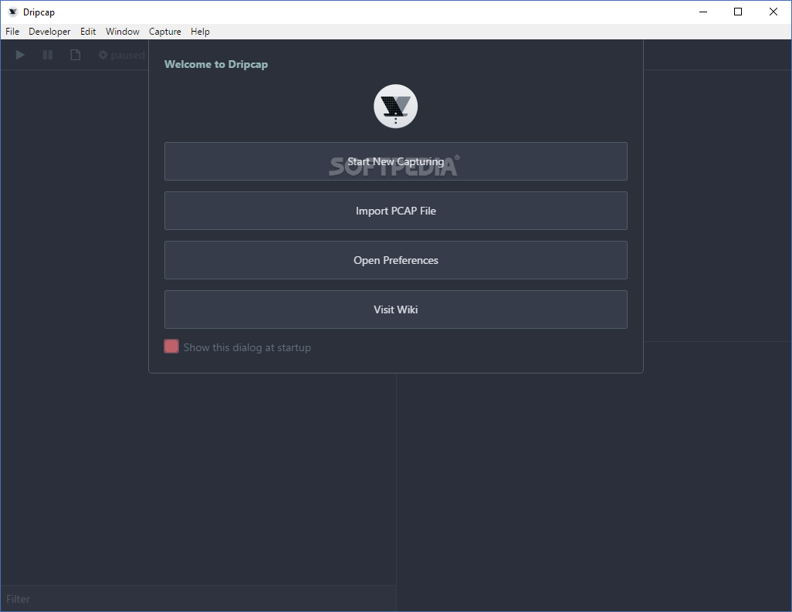This screenshot has width=792, height=612.
Task: Choose Import PCAP File
Action: [x=395, y=211]
